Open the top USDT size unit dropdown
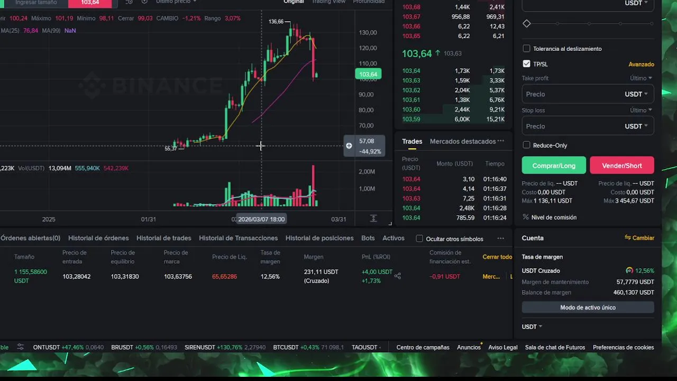Viewport: 677px width, 381px height. (636, 3)
